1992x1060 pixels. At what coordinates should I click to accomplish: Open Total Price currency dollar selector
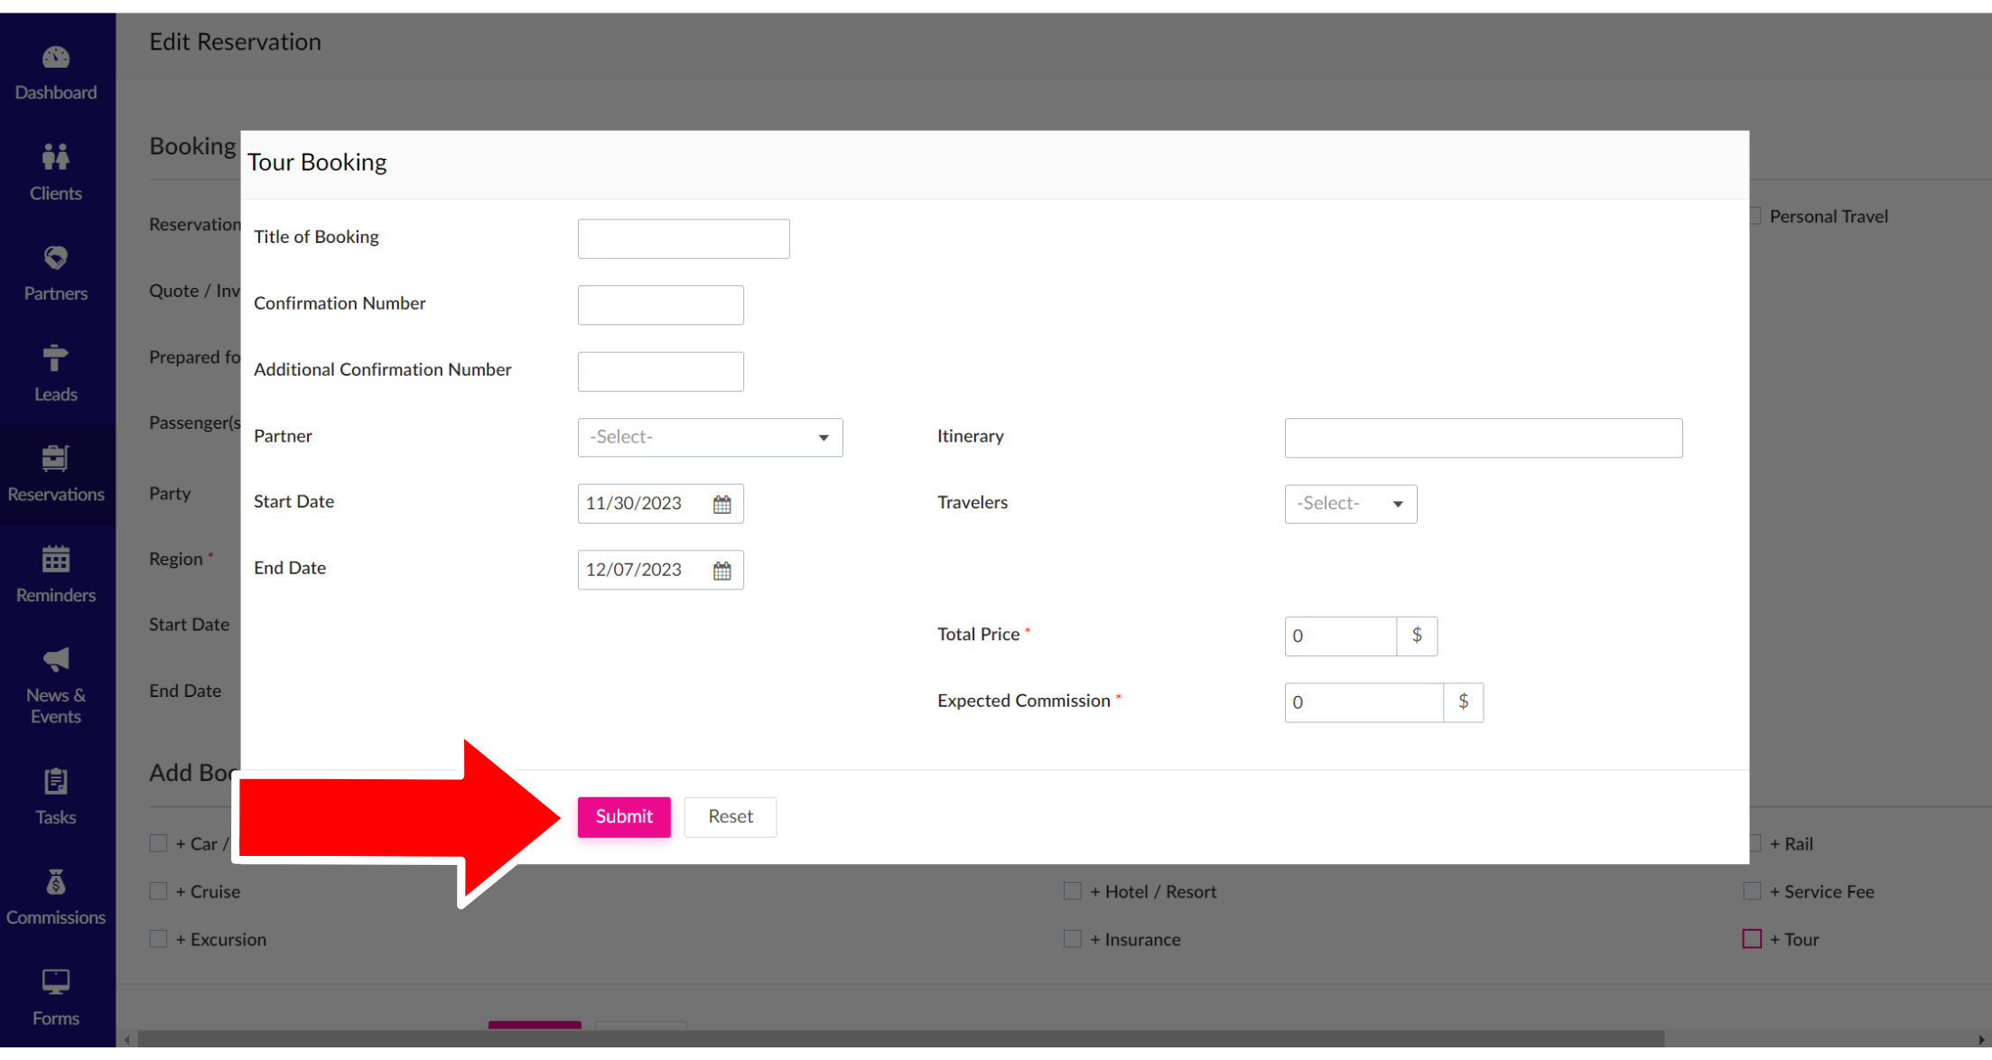pos(1417,637)
